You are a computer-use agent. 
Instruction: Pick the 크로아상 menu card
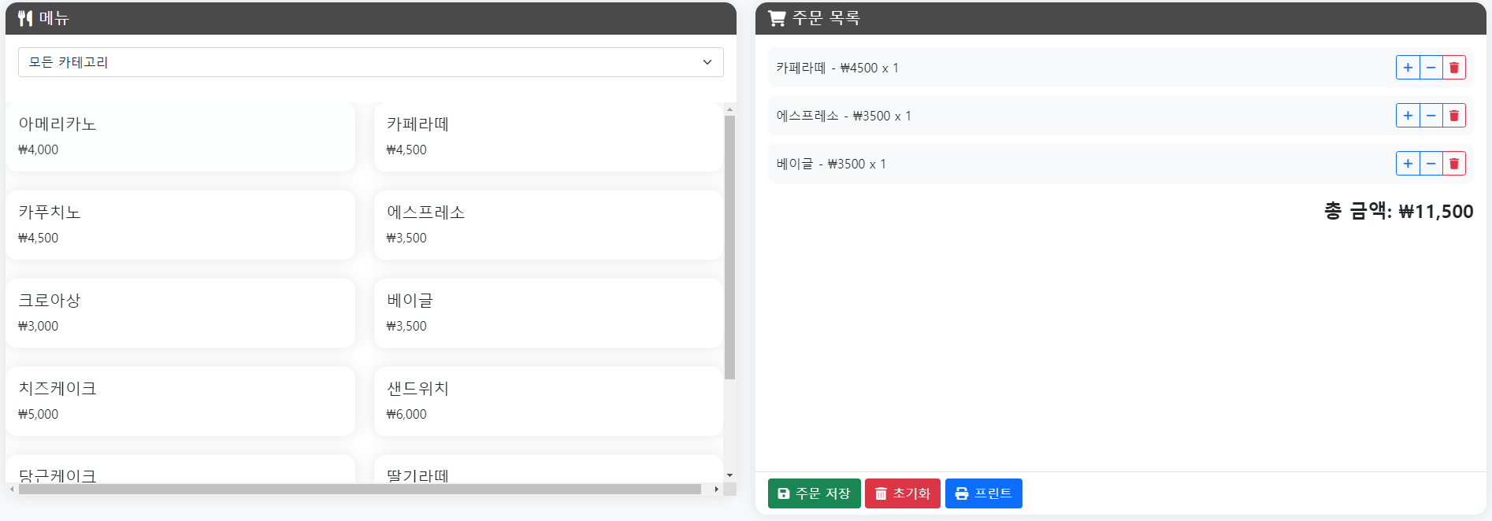coord(180,313)
